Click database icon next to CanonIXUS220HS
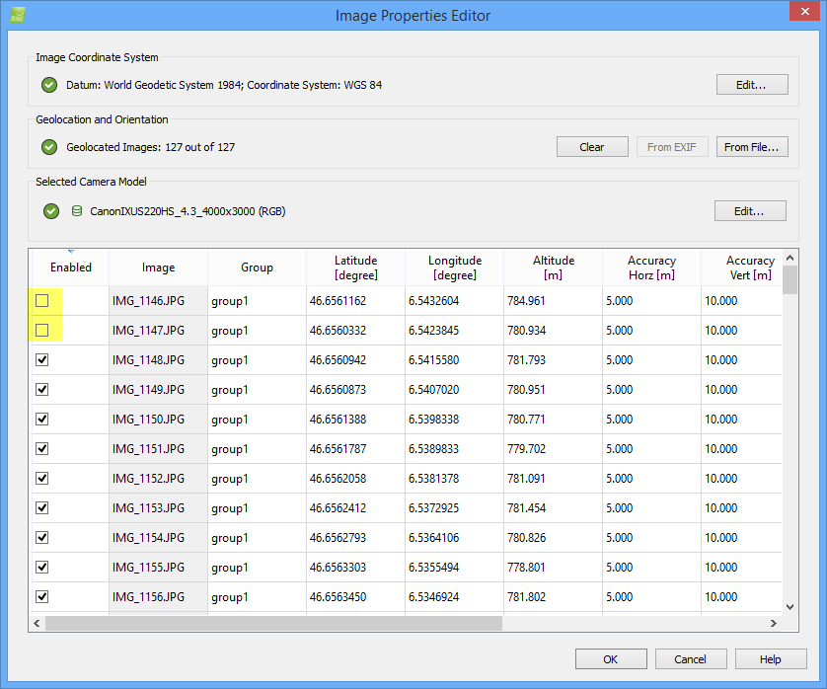Image resolution: width=827 pixels, height=689 pixels. (77, 211)
